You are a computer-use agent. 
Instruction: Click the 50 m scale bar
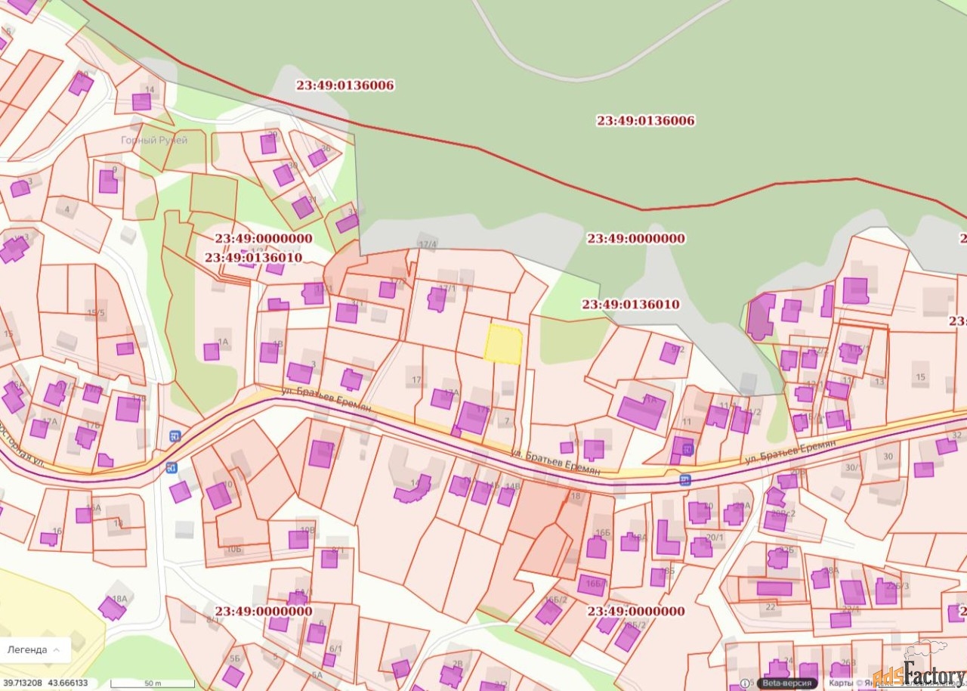pos(153,683)
